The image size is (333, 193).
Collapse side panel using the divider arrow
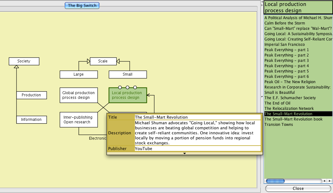coord(262,97)
